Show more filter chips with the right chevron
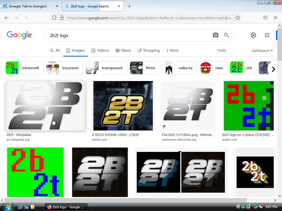Image resolution: width=282 pixels, height=211 pixels. tap(273, 69)
